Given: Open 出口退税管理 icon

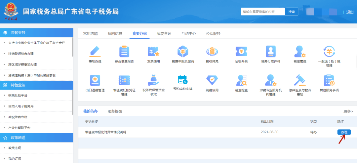Looking at the screenshot, I should click(95, 80).
